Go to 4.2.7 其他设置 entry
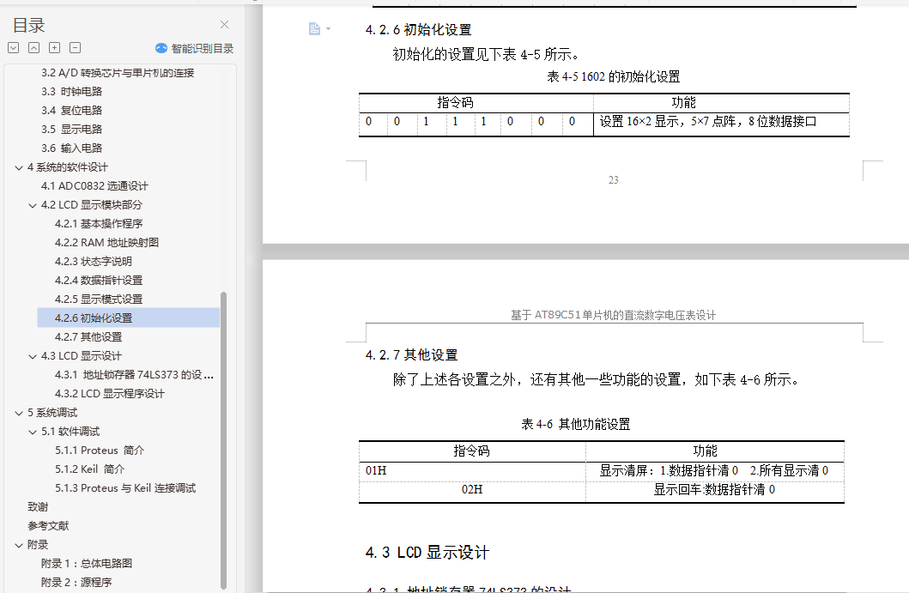This screenshot has height=593, width=909. pos(88,337)
